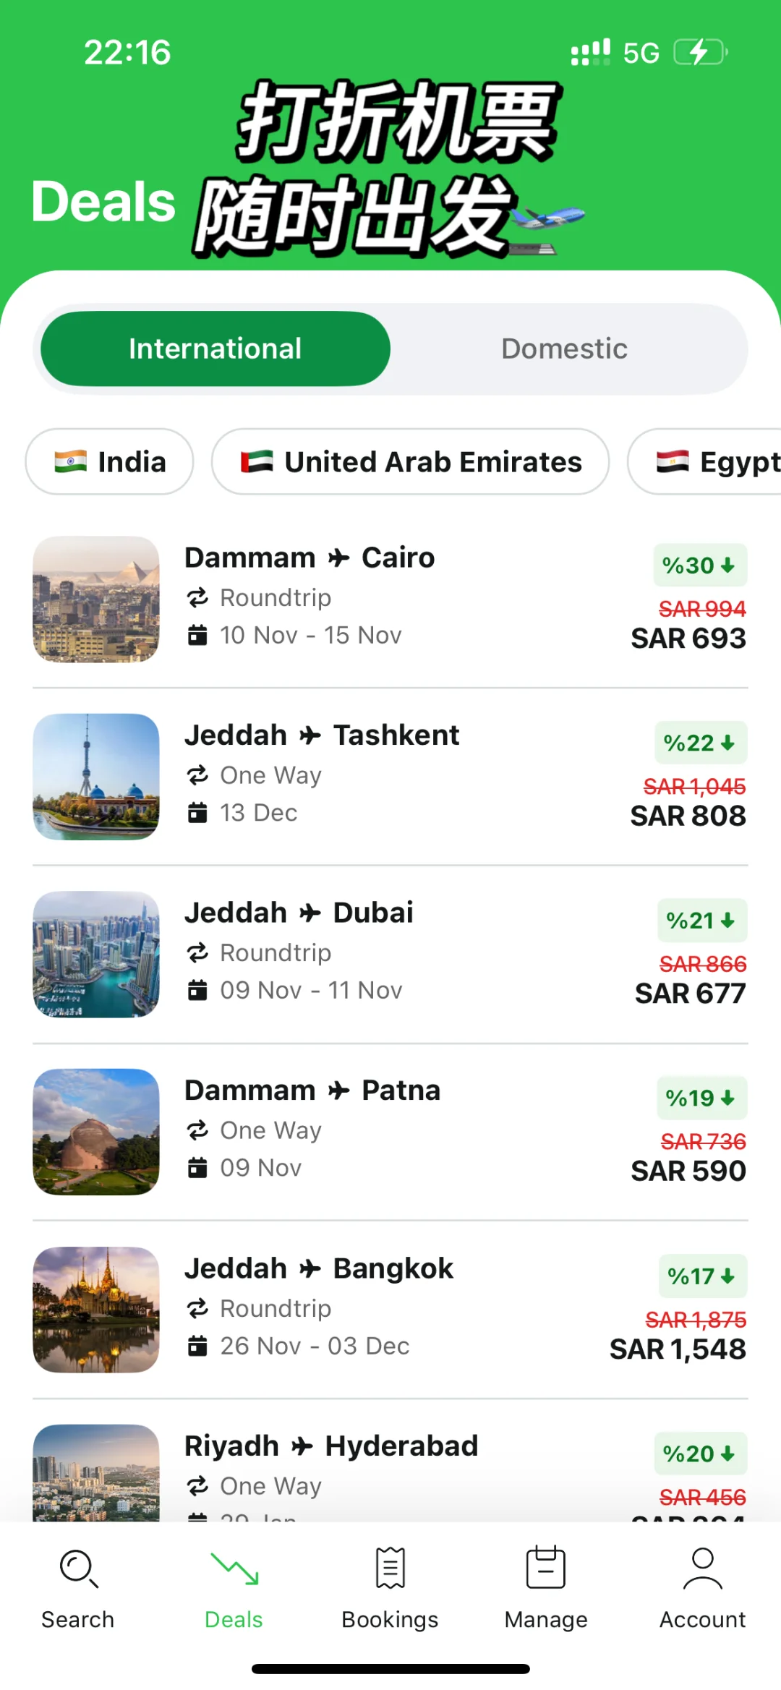Tap the Bangkok temple thumbnail
The width and height of the screenshot is (781, 1690).
click(96, 1309)
